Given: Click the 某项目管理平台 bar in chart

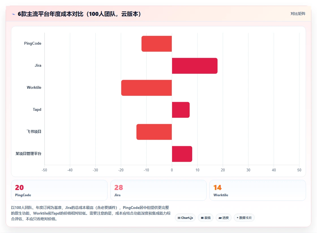Looking at the screenshot, I should coord(182,154).
